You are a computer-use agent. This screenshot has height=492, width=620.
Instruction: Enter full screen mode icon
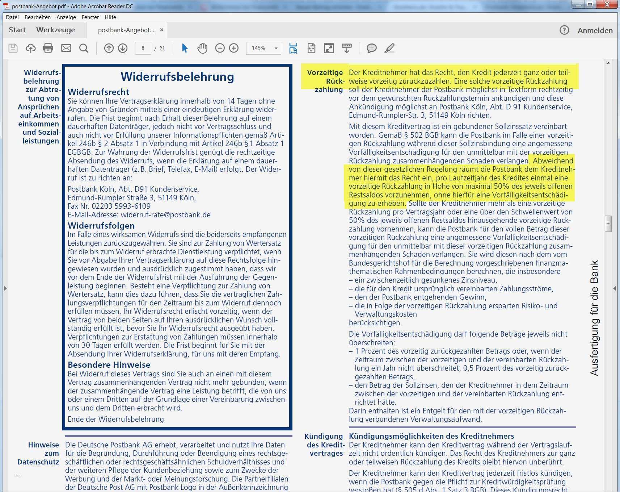coord(329,48)
